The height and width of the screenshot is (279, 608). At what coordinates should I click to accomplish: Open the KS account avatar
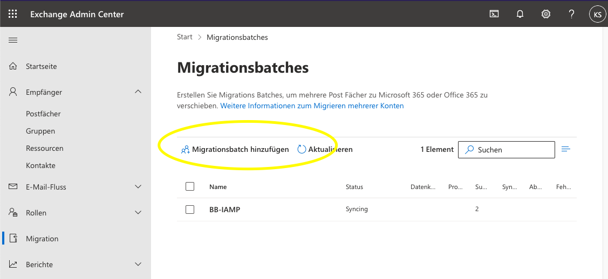pyautogui.click(x=597, y=15)
